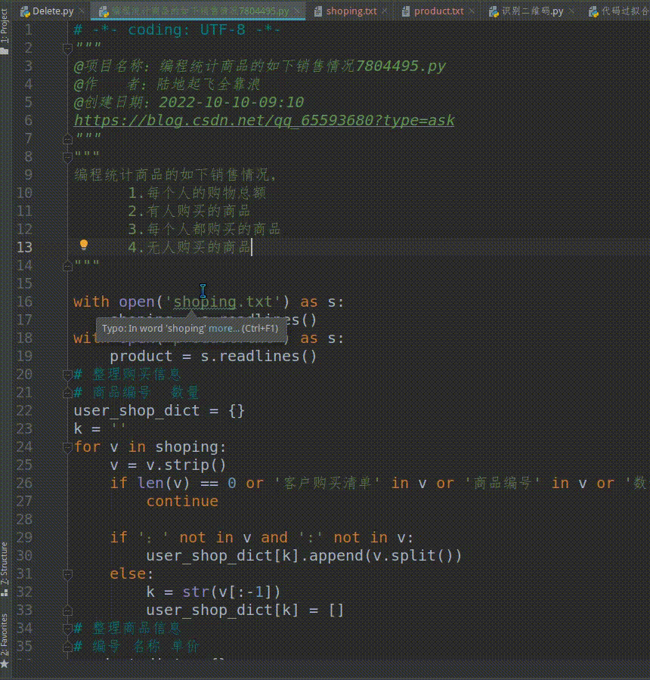Fold the comment block at line 34
This screenshot has height=680, width=650.
pyautogui.click(x=67, y=629)
